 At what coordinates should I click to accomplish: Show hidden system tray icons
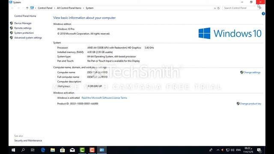pos(218,150)
